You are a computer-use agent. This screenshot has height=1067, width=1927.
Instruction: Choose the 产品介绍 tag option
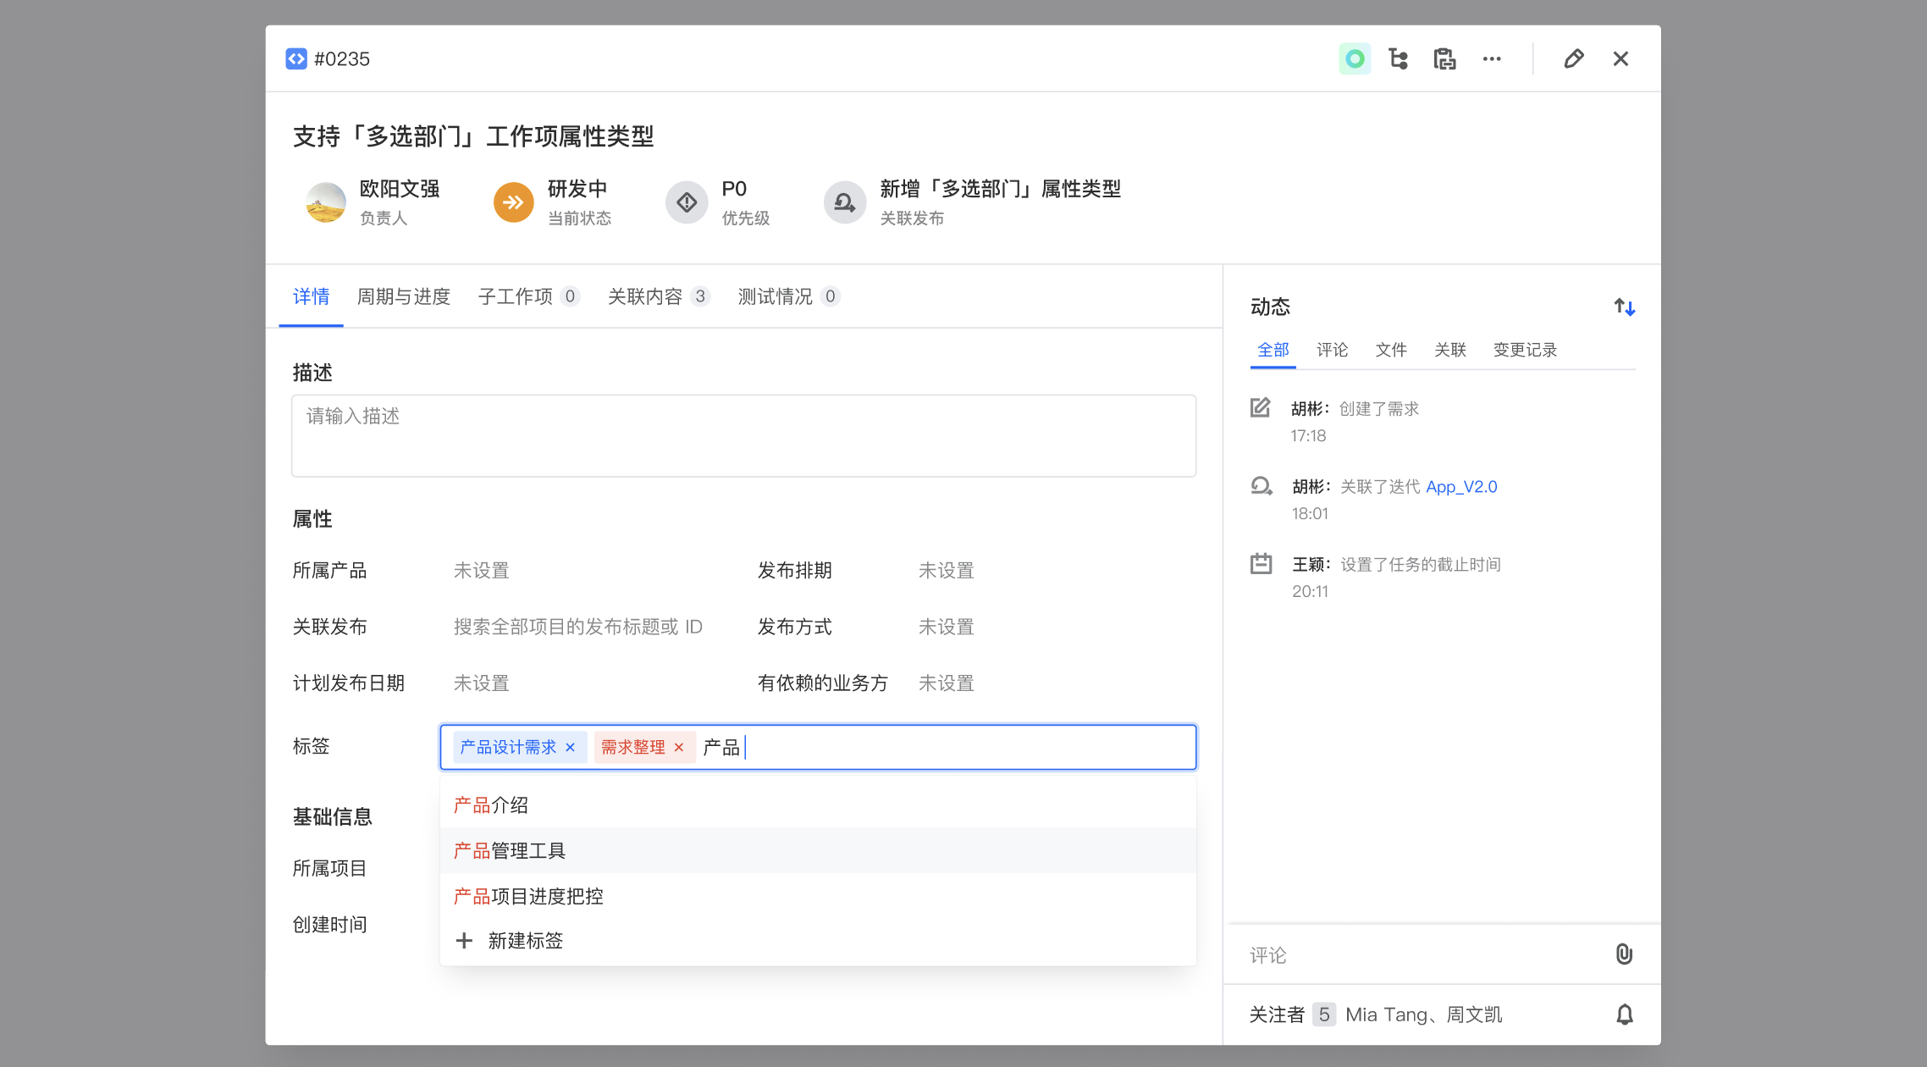pyautogui.click(x=491, y=804)
